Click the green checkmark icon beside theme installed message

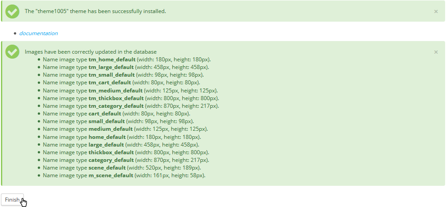coord(12,11)
